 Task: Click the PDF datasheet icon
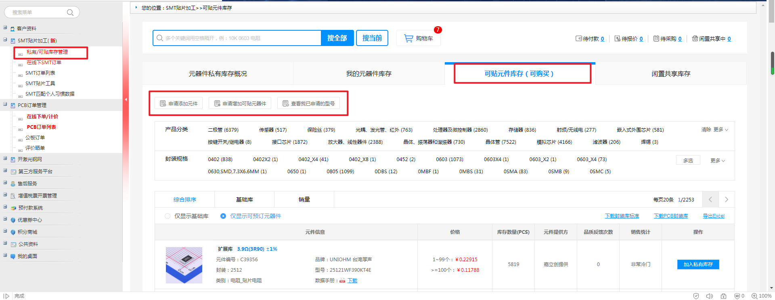click(342, 281)
